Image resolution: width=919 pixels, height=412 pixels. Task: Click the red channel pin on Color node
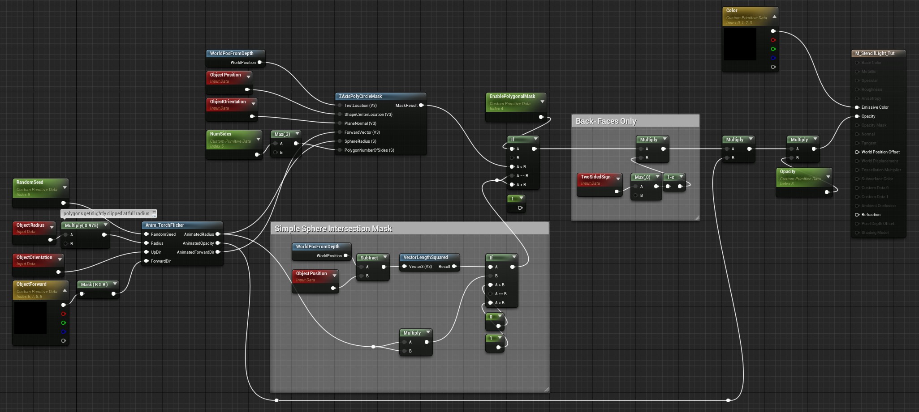tap(773, 40)
